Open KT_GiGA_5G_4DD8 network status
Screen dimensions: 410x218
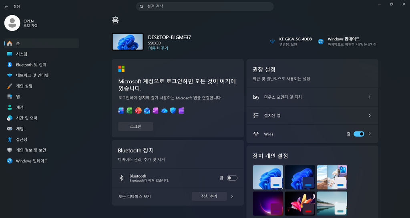(291, 42)
